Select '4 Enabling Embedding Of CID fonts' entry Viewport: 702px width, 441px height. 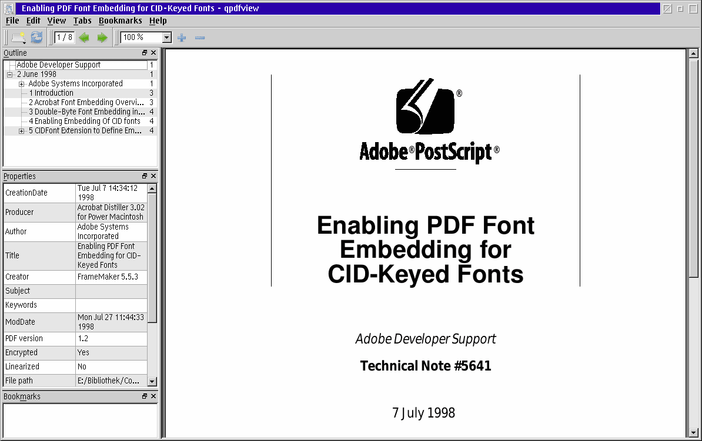tap(85, 121)
